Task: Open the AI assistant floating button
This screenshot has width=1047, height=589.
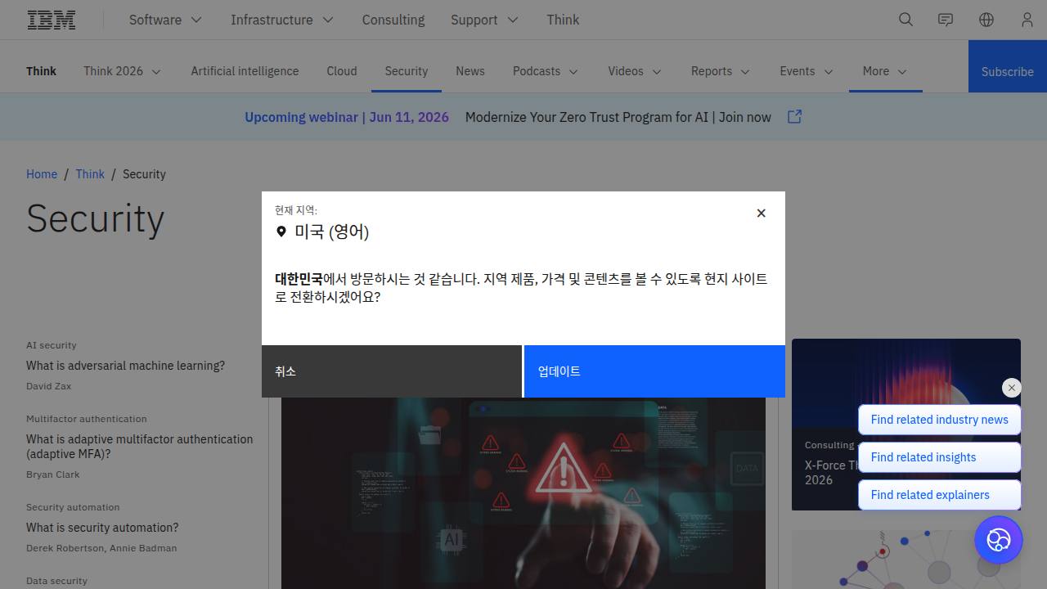Action: pyautogui.click(x=999, y=540)
